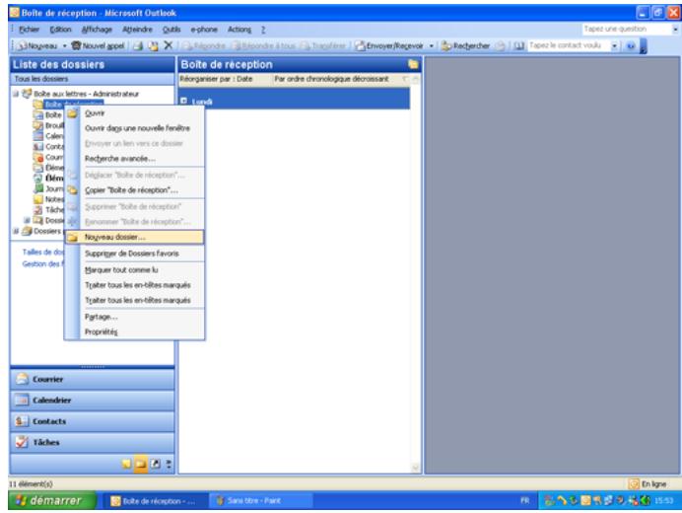Choose Propriétés in the context menu
This screenshot has width=682, height=513.
[x=134, y=331]
